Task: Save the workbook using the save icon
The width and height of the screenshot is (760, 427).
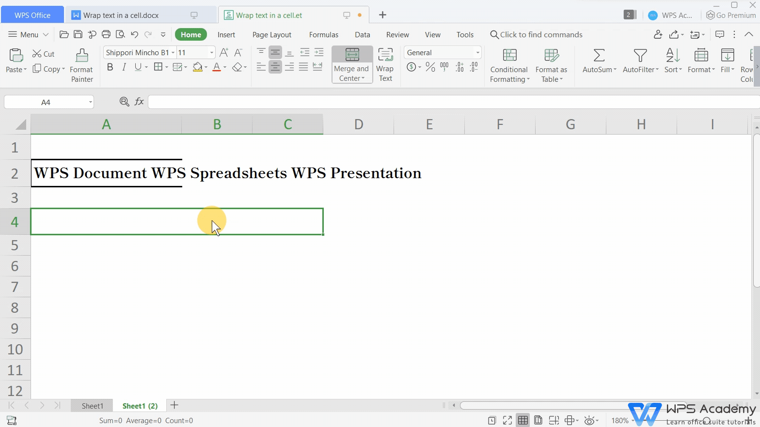Action: click(x=78, y=34)
